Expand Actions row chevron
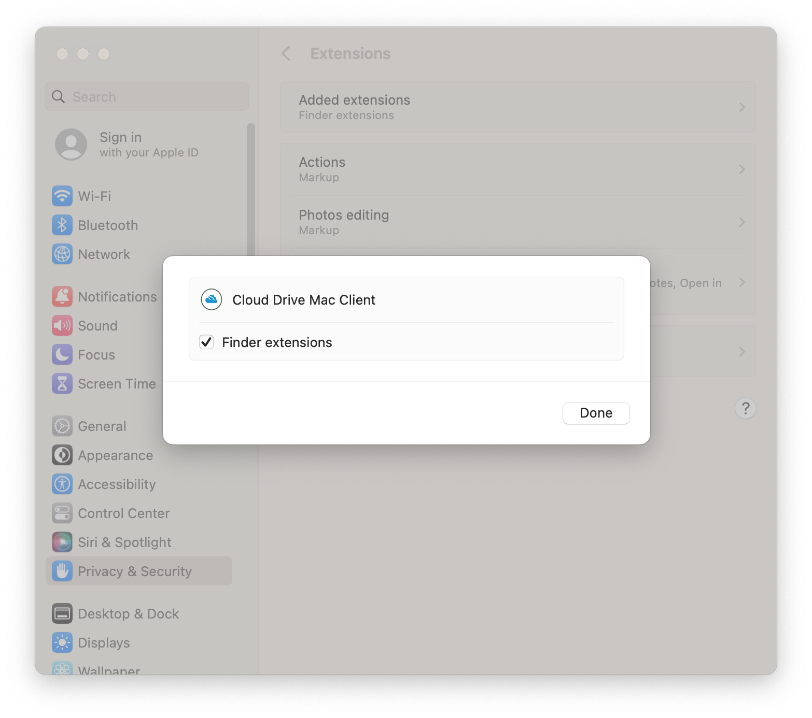Viewport: 812px width, 718px height. click(742, 169)
